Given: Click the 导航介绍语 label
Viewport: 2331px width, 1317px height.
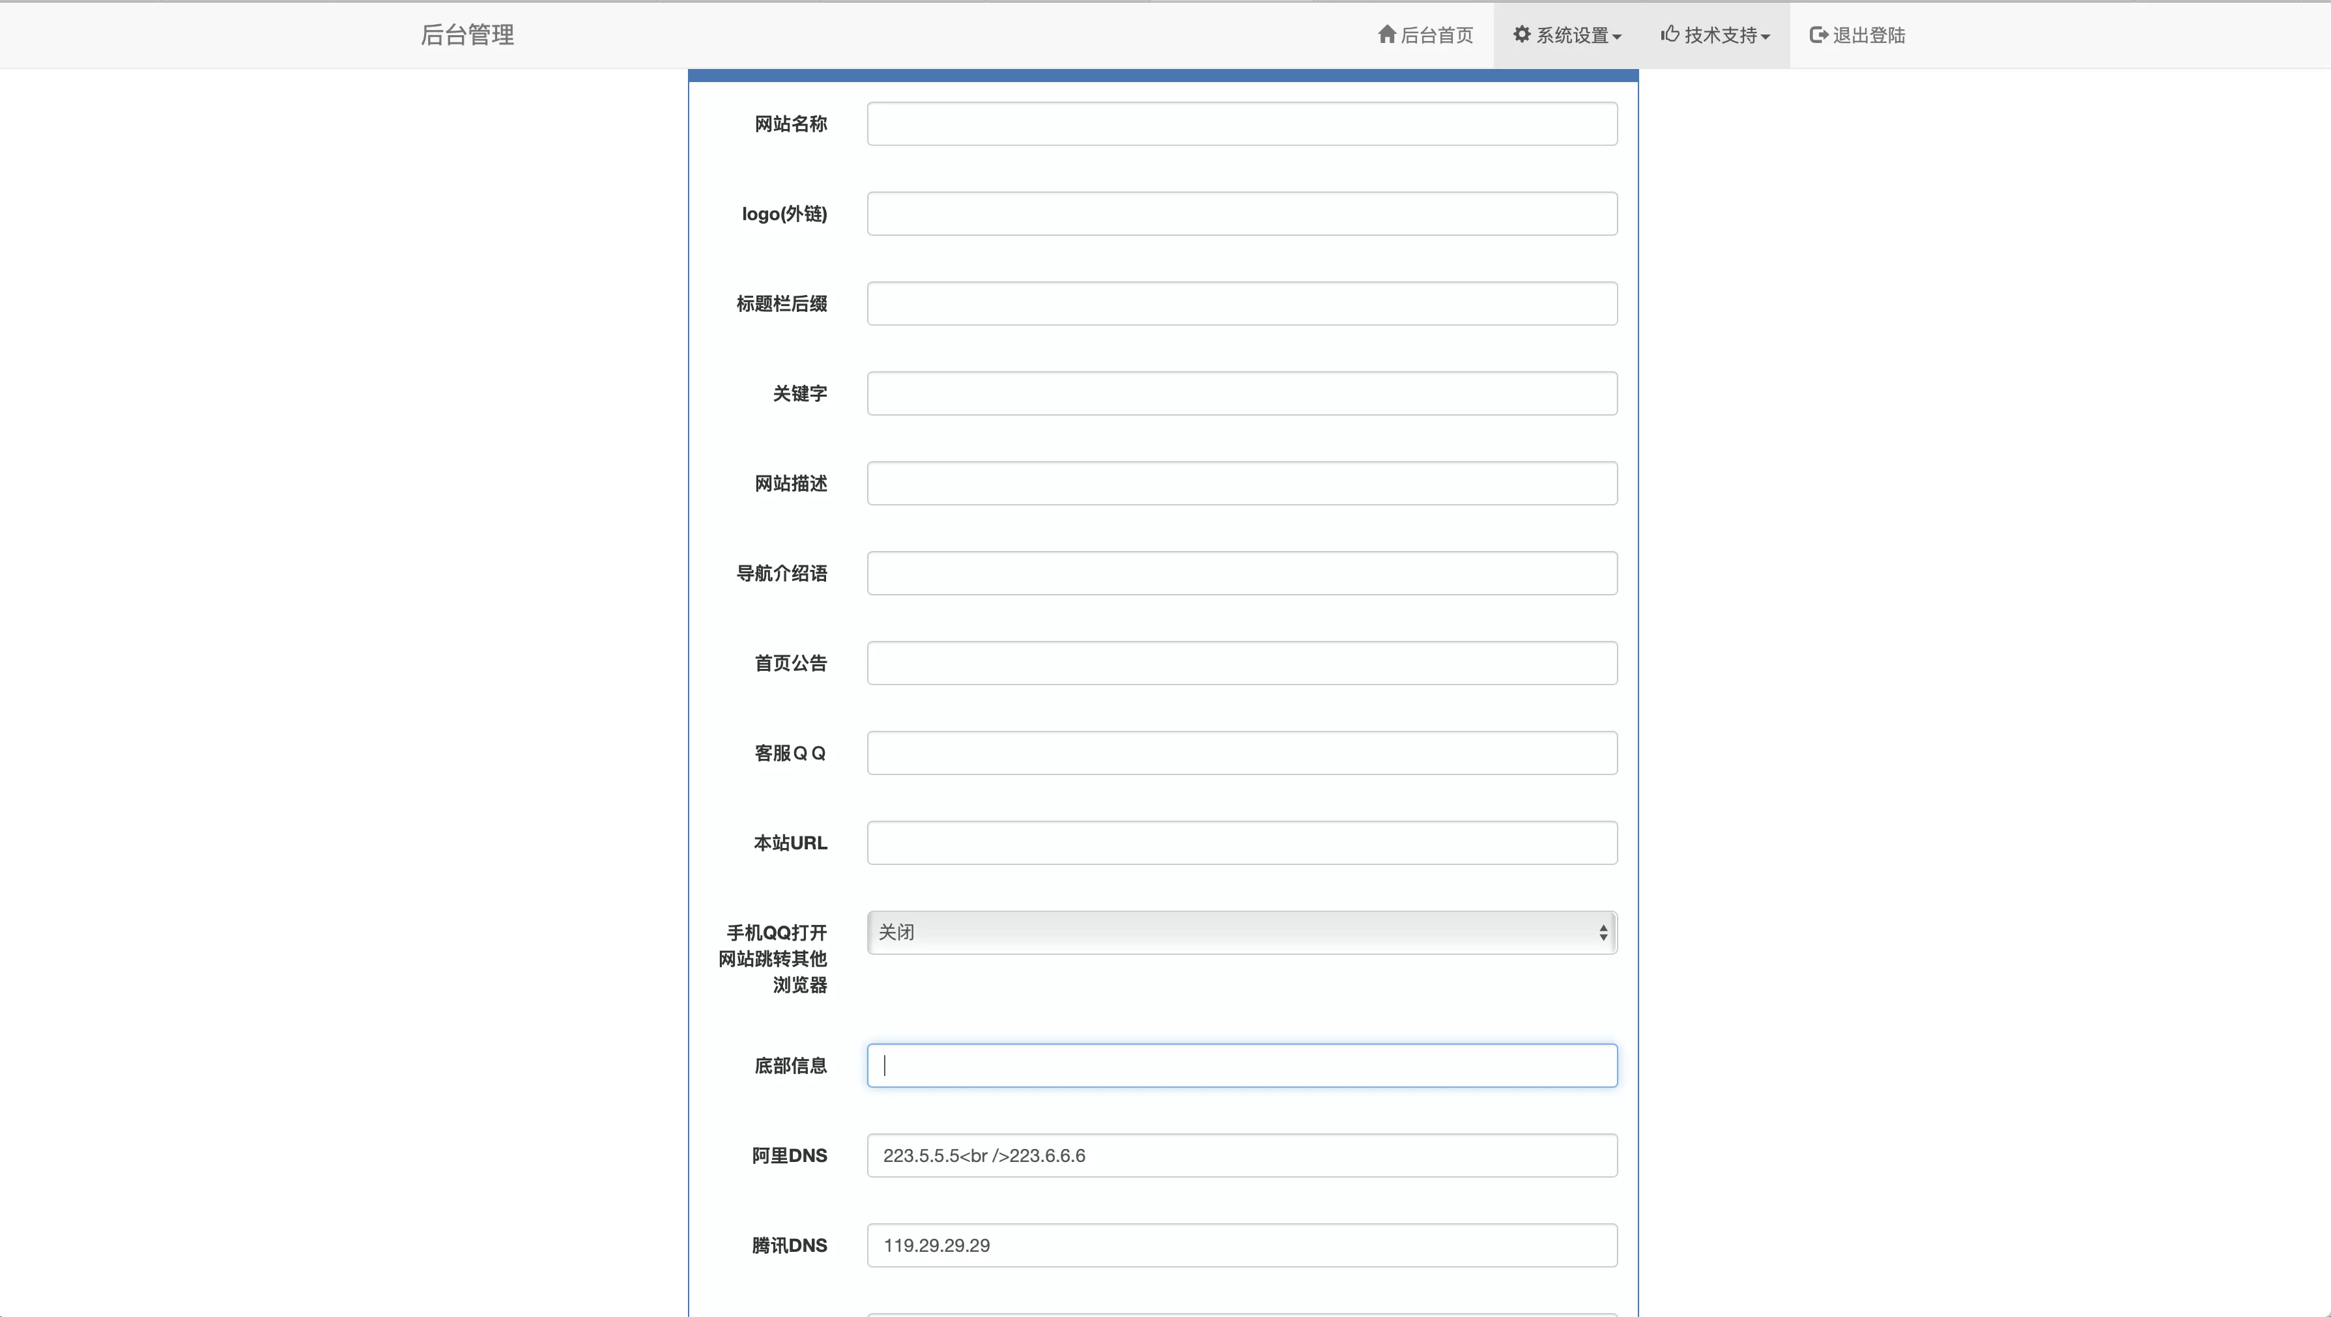Looking at the screenshot, I should [782, 573].
